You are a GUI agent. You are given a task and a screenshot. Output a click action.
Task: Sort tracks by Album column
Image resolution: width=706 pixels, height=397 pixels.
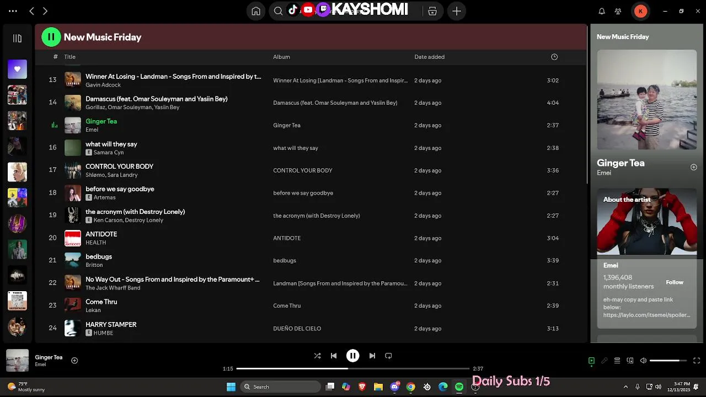281,57
